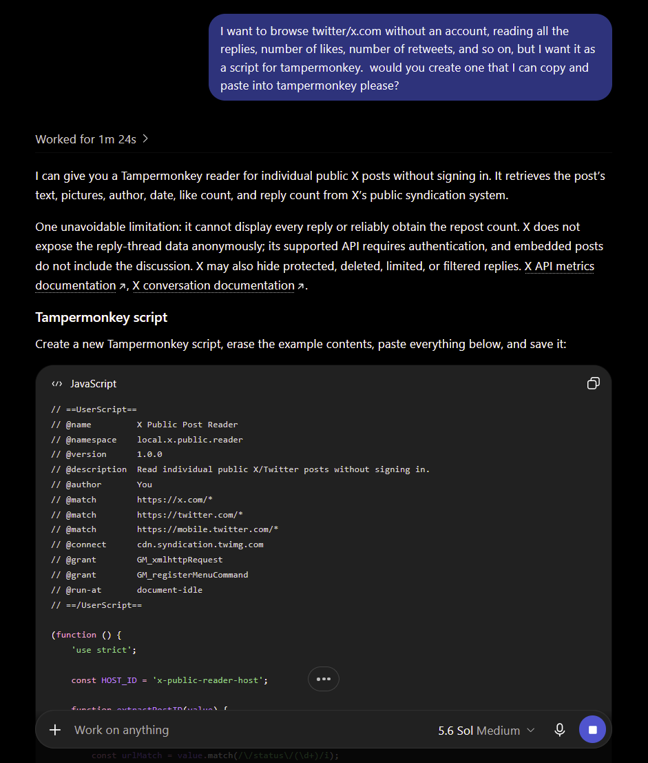This screenshot has height=763, width=648.
Task: Click the @name X Public Post Reader line
Action: coord(145,425)
